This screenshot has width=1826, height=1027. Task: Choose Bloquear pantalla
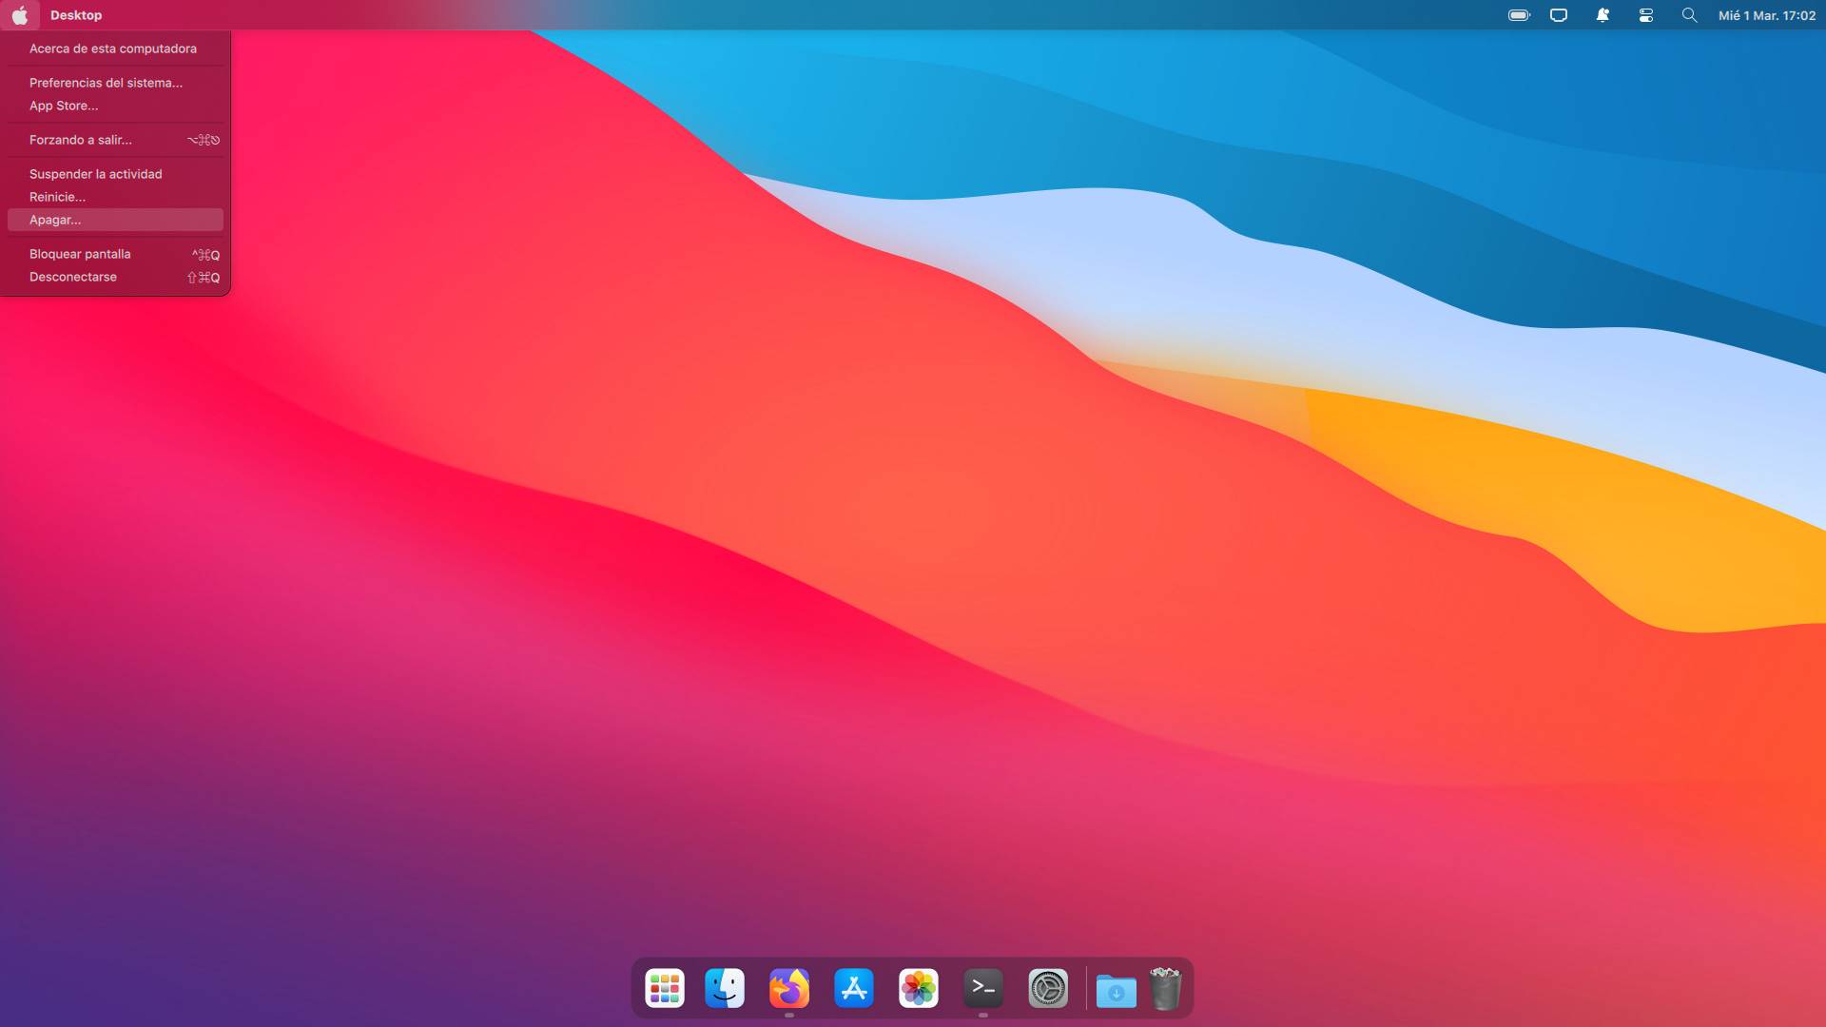tap(115, 254)
